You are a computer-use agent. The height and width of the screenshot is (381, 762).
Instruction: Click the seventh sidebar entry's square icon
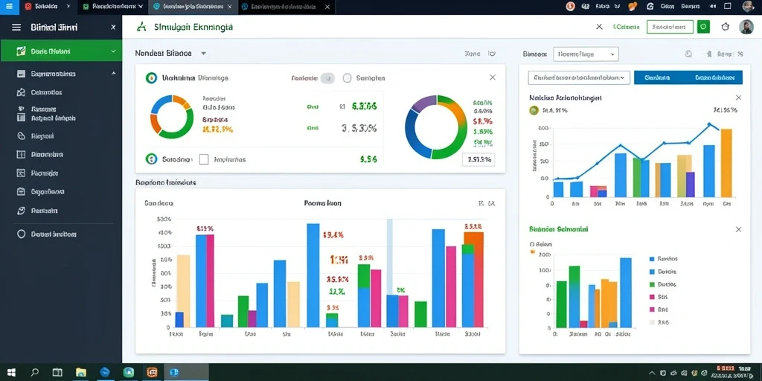pos(21,173)
